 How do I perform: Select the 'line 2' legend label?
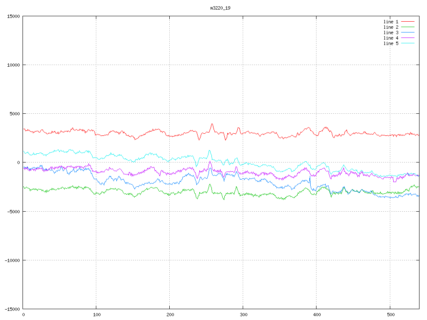point(391,27)
